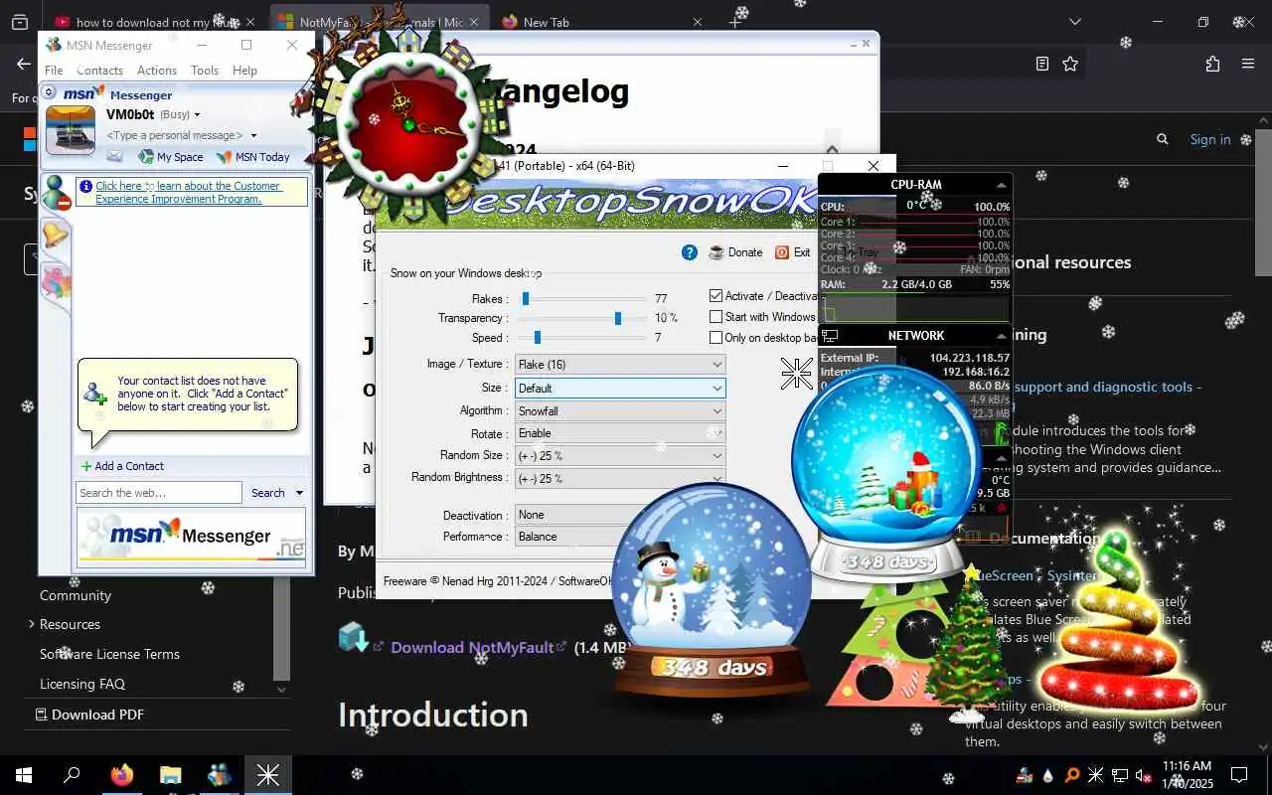
Task: Click the gift snow globe gadget
Action: click(887, 471)
